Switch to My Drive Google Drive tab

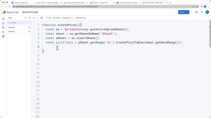click(x=102, y=3)
